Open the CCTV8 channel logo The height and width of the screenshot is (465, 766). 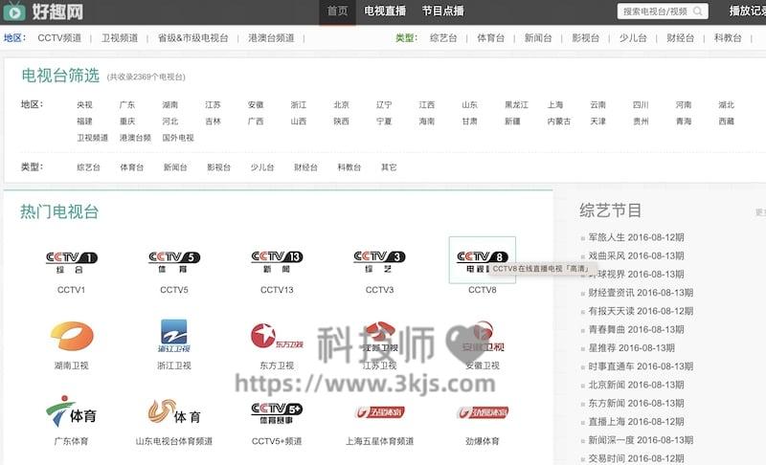click(x=483, y=262)
